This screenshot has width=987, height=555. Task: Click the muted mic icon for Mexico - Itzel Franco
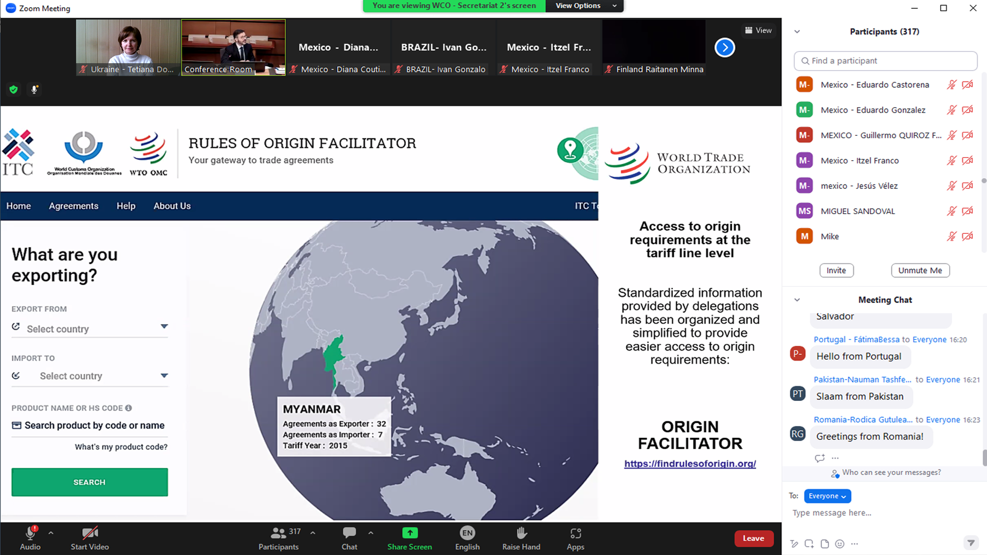(x=952, y=161)
